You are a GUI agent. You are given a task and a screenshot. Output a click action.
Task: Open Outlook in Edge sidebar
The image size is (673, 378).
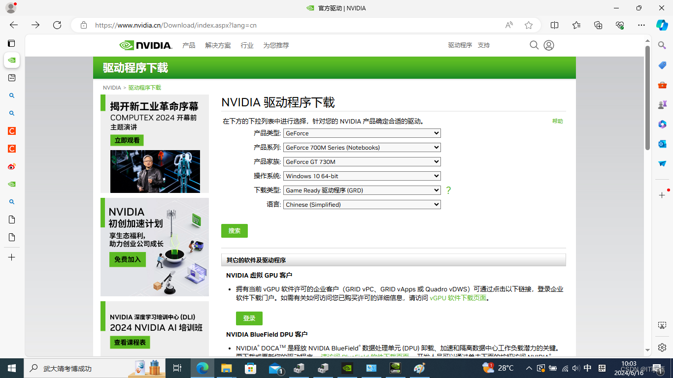tap(662, 144)
